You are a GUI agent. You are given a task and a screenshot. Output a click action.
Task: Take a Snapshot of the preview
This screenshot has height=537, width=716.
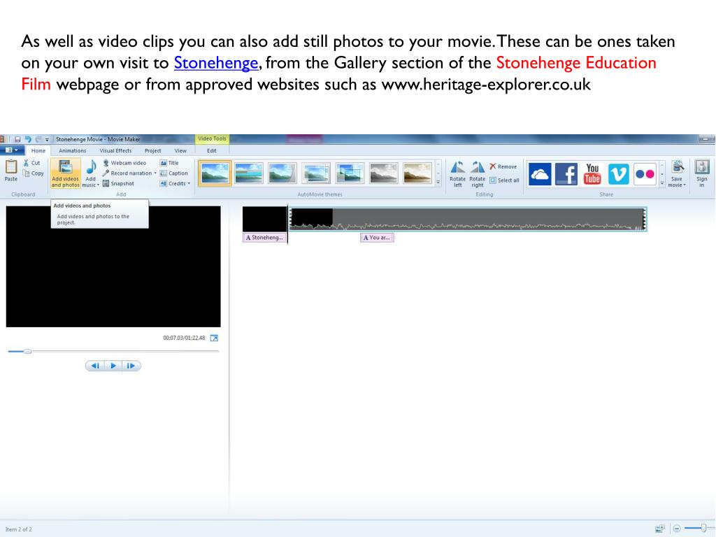pos(118,184)
